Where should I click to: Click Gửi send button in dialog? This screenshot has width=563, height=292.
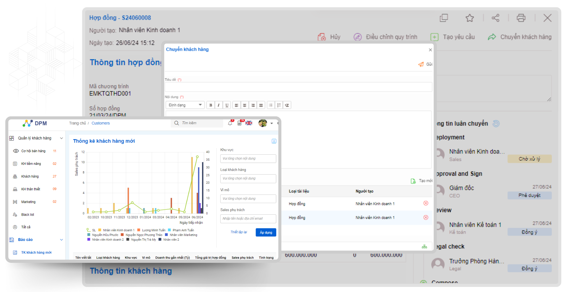coord(425,64)
